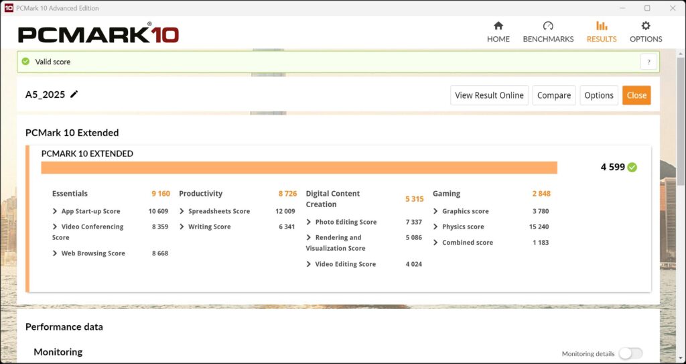Expand Spreadsheets Score details

coord(182,211)
